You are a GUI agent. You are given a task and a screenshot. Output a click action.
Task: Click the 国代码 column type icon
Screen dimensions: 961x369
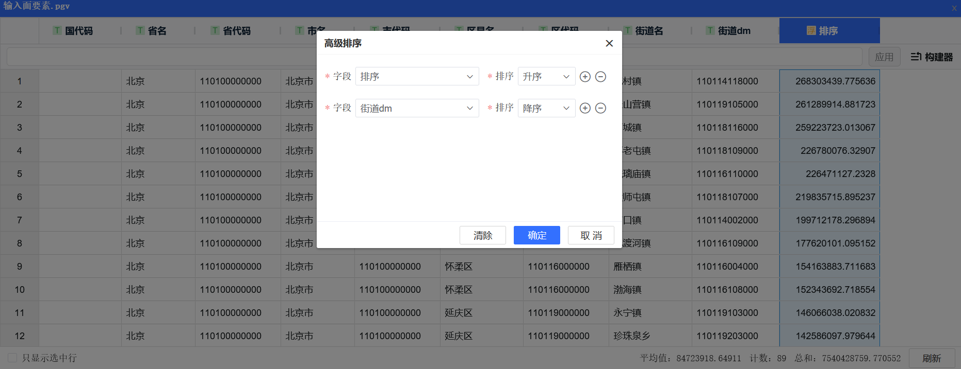click(57, 31)
